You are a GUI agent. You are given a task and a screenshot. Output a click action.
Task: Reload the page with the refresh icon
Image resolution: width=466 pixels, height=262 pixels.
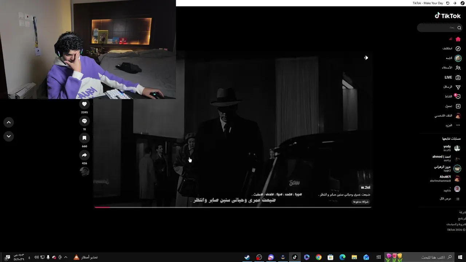(448, 3)
